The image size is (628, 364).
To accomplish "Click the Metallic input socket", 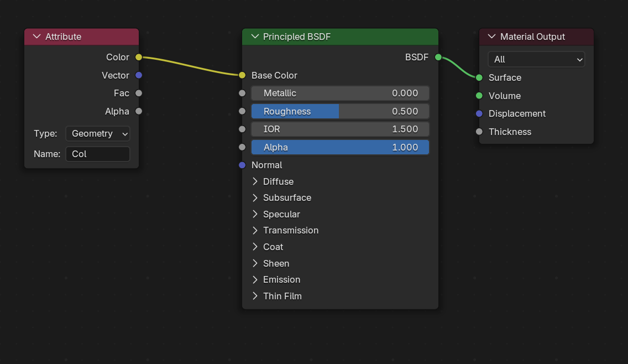I will click(242, 93).
